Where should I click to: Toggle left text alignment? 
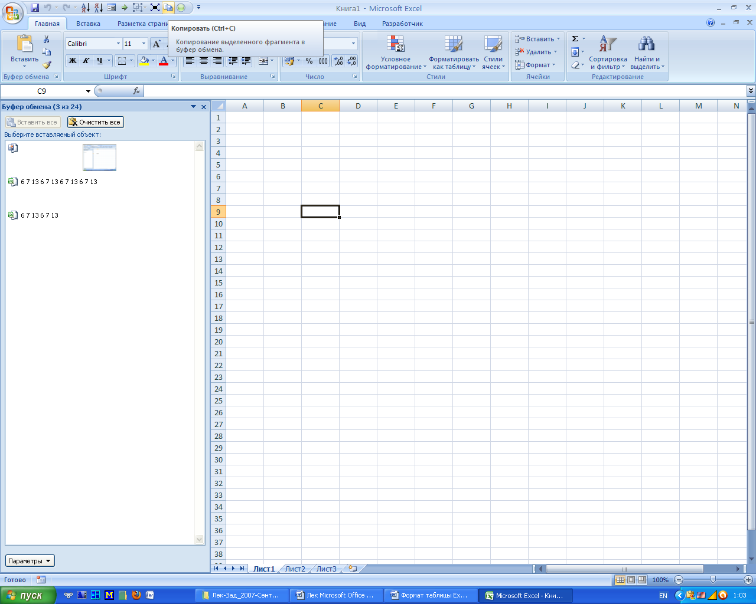tap(190, 61)
